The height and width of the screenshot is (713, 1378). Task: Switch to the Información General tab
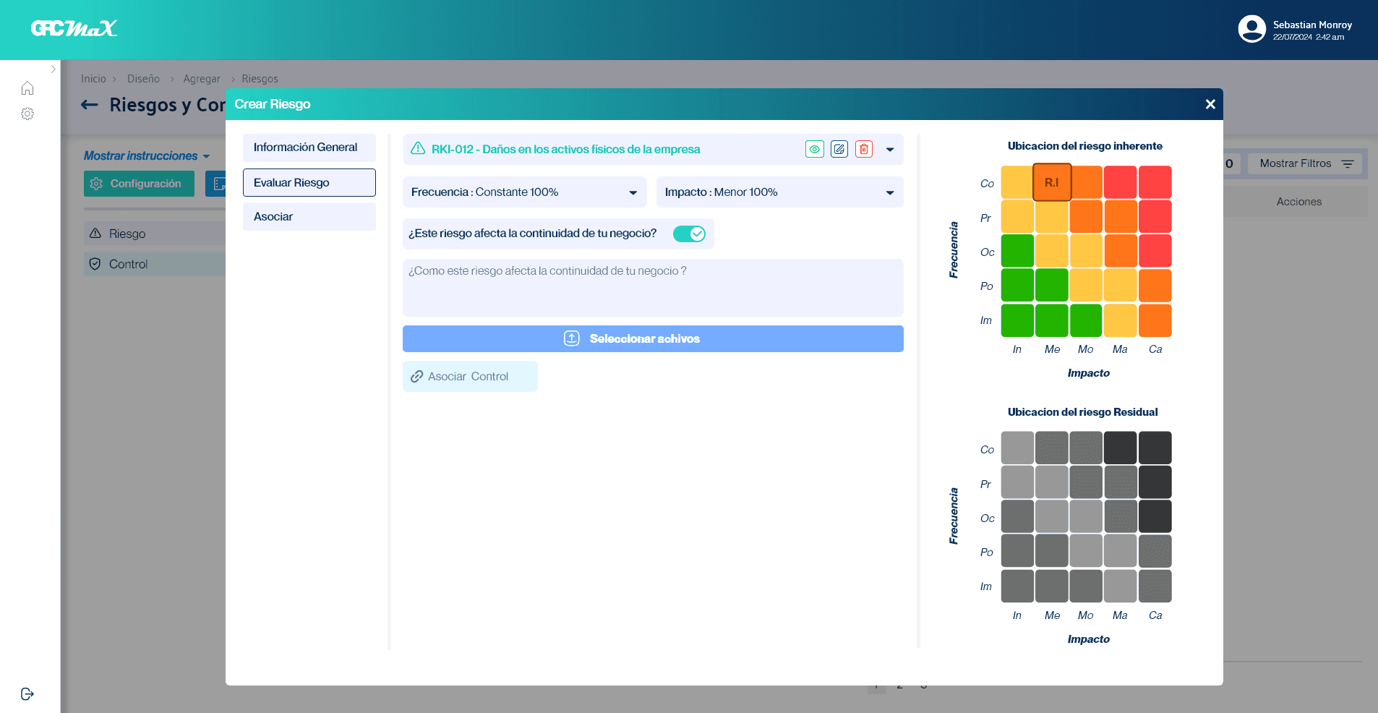click(x=309, y=148)
